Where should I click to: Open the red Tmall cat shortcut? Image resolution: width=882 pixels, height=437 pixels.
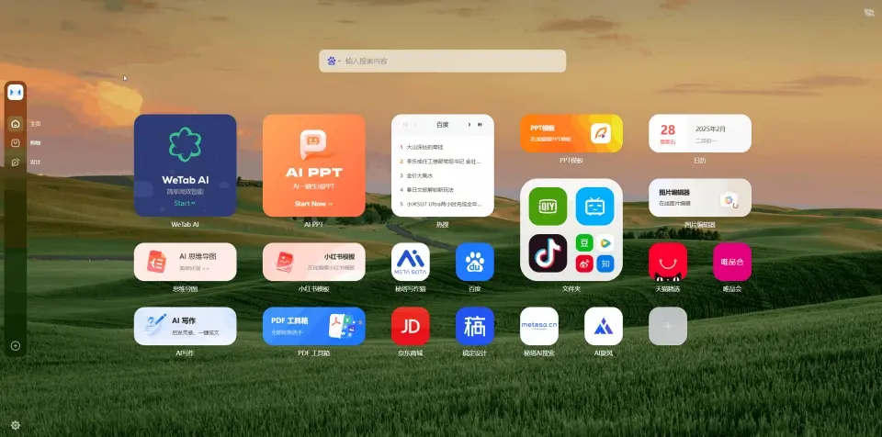[x=668, y=262]
